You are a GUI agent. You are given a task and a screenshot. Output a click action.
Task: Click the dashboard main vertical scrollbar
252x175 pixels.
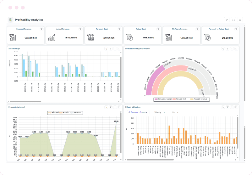coord(244,64)
